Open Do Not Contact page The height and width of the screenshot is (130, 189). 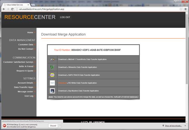point(26,49)
